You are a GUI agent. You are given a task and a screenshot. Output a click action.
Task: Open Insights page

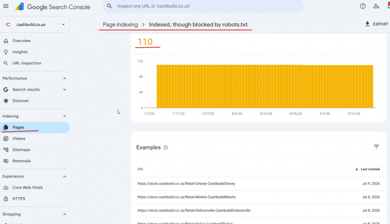click(x=20, y=52)
